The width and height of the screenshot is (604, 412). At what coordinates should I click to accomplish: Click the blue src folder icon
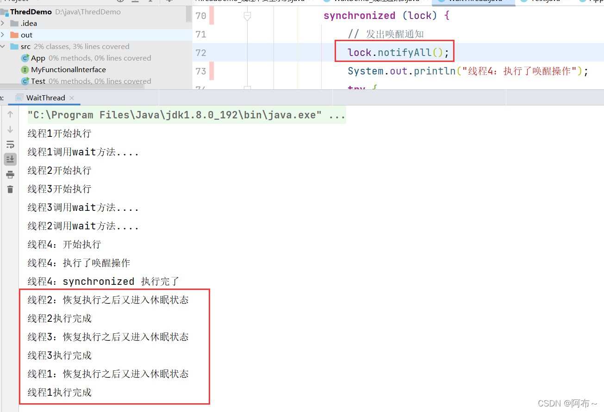click(x=14, y=46)
